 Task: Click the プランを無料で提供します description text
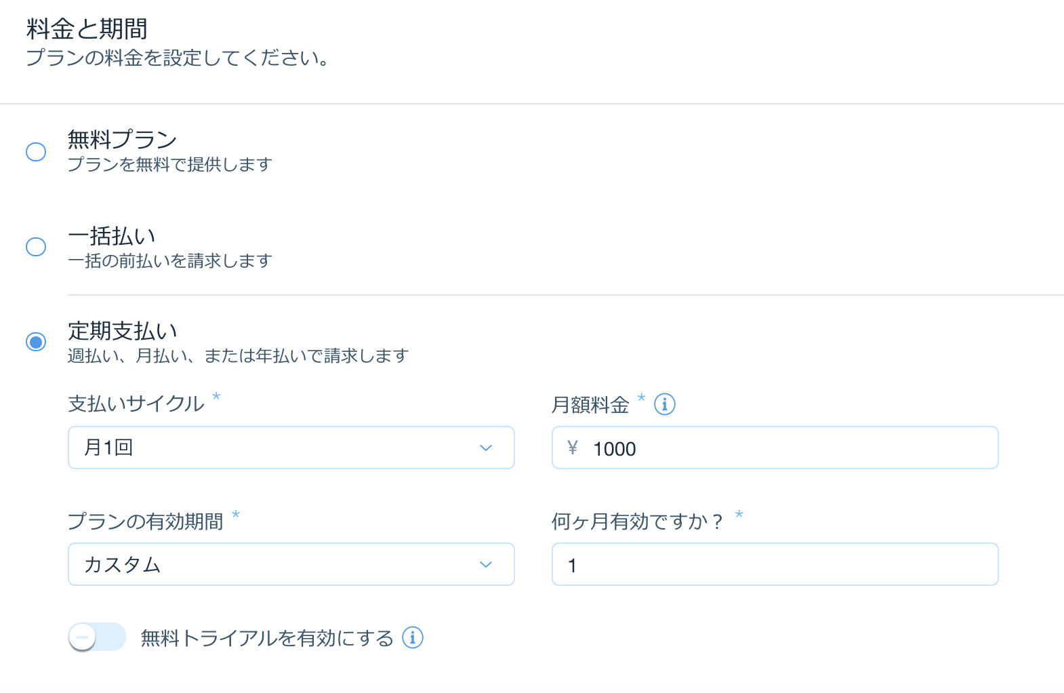(170, 164)
